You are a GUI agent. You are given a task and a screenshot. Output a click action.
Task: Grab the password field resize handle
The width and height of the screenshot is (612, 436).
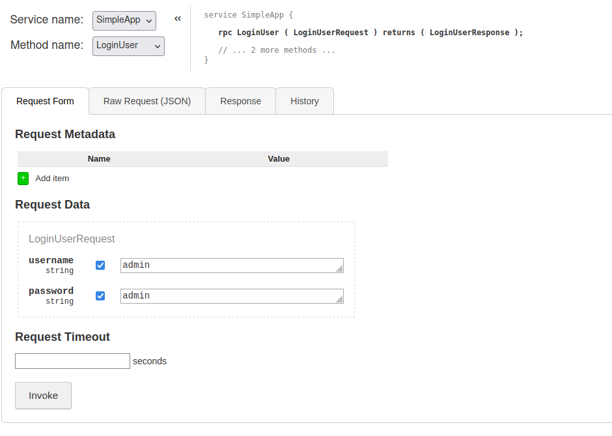pyautogui.click(x=339, y=299)
